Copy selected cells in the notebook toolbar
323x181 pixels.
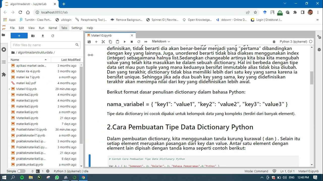pos(110,41)
